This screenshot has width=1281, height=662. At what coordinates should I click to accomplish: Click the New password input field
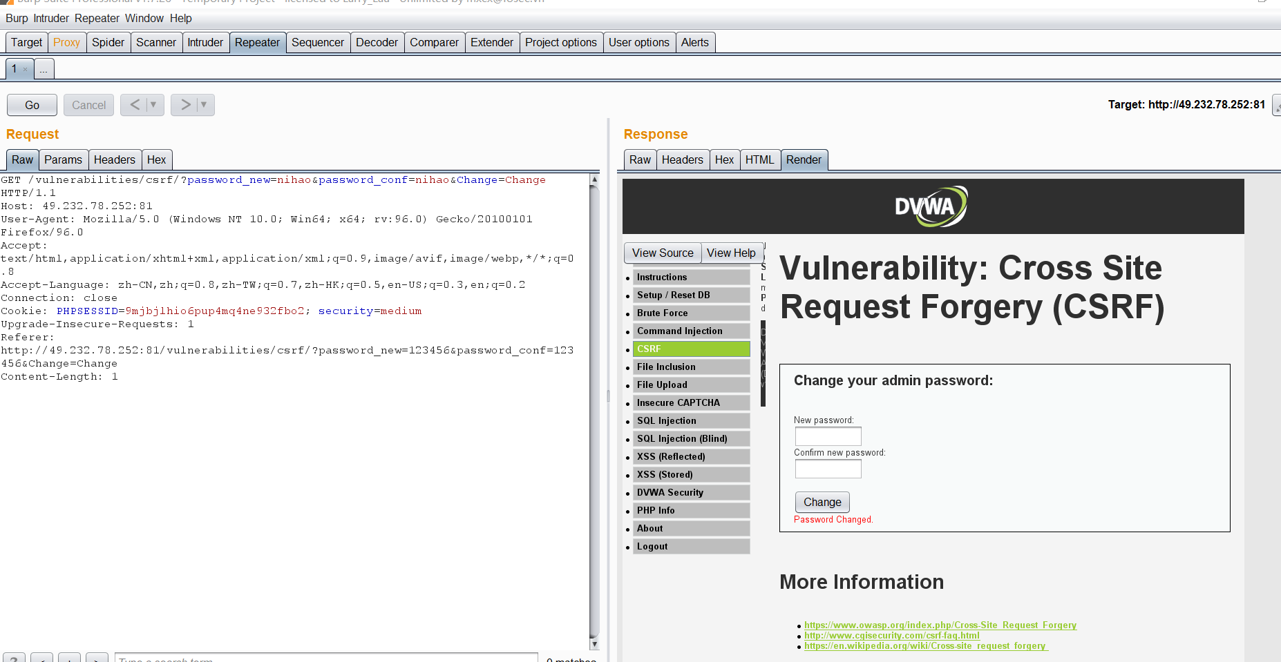point(828,436)
